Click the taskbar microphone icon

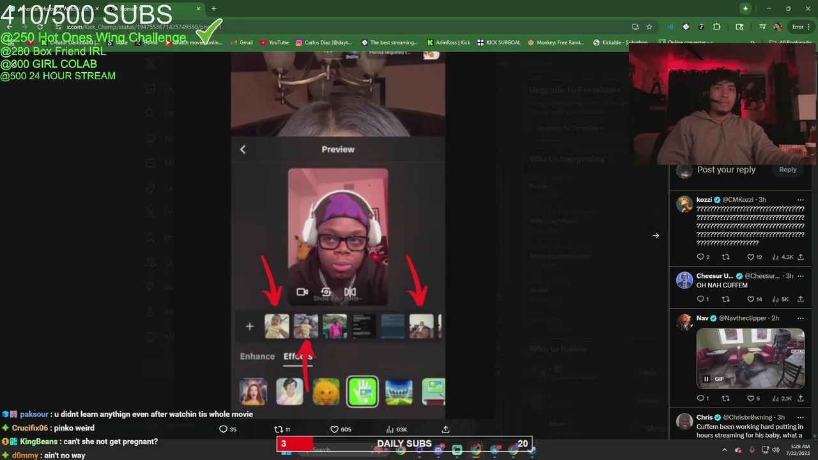tap(752, 450)
